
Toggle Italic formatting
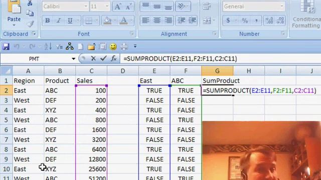[59, 20]
